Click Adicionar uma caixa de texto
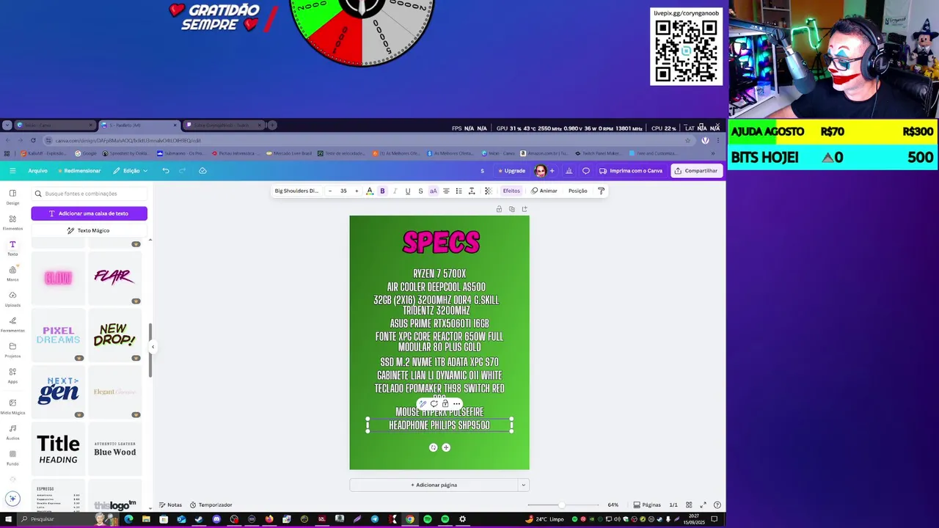 pyautogui.click(x=89, y=213)
